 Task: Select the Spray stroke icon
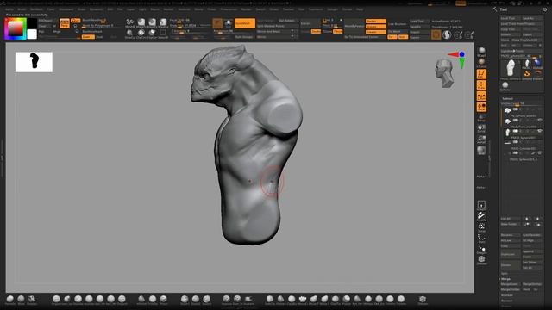coord(481,226)
